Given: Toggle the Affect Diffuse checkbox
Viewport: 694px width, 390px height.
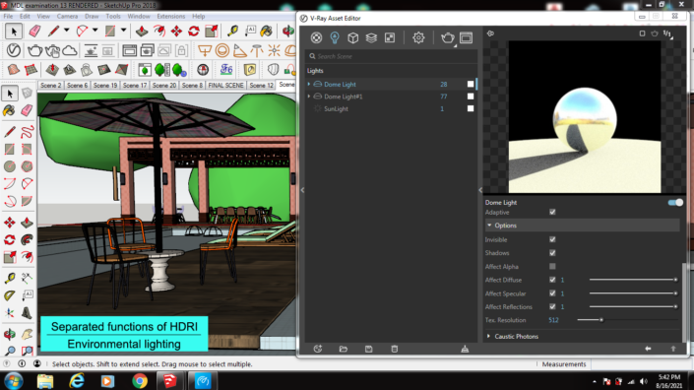Looking at the screenshot, I should click(552, 280).
